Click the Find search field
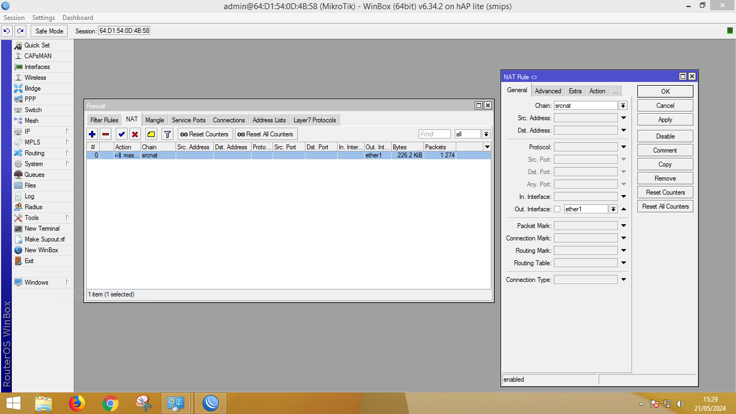The image size is (736, 414). (434, 134)
